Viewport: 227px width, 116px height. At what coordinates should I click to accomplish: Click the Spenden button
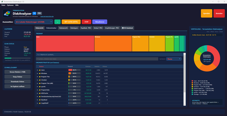207,13
